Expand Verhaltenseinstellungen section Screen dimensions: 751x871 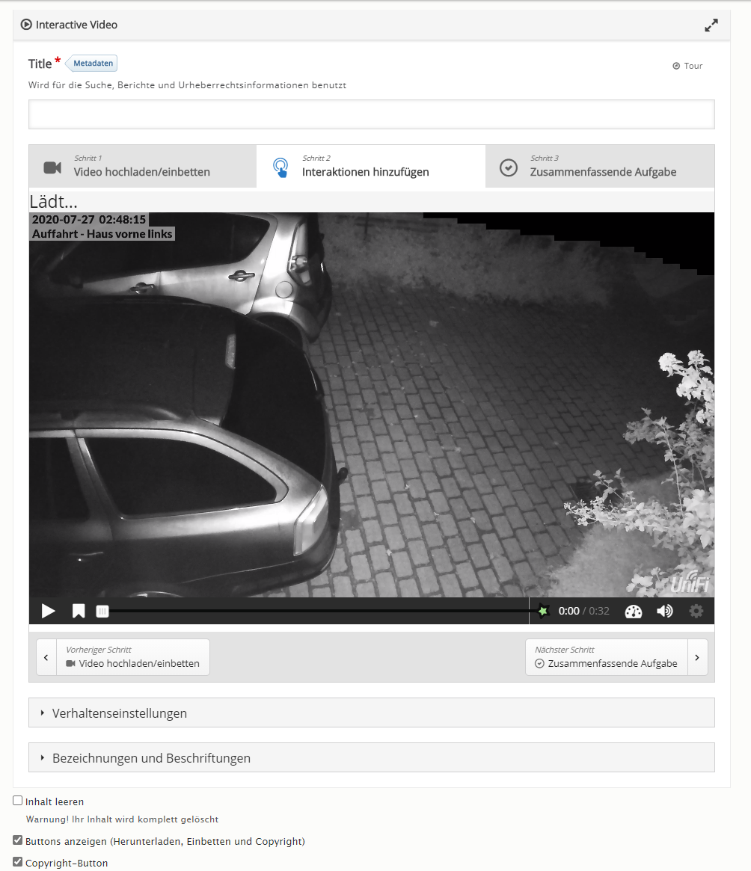[x=371, y=713]
